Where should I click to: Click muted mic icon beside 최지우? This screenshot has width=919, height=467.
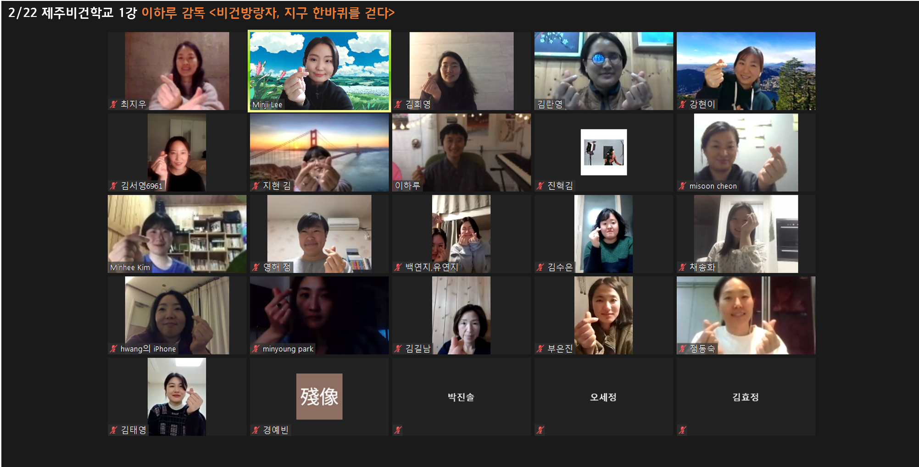(113, 104)
